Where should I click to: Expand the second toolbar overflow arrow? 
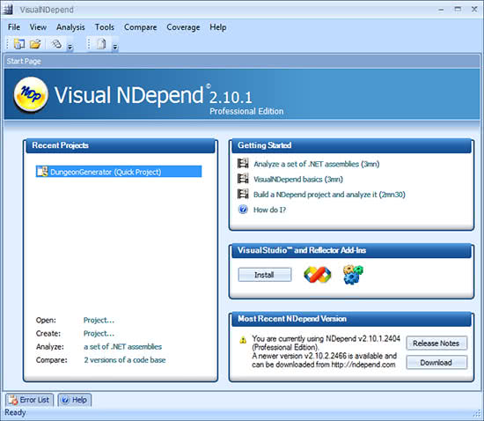114,48
